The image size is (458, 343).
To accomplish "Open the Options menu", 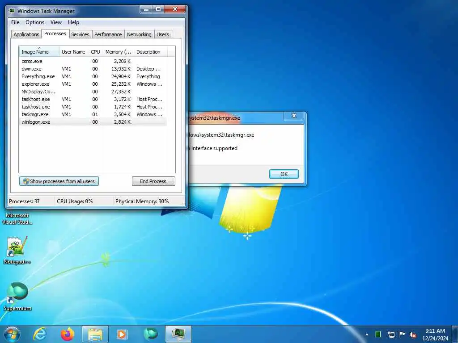I will coord(35,22).
